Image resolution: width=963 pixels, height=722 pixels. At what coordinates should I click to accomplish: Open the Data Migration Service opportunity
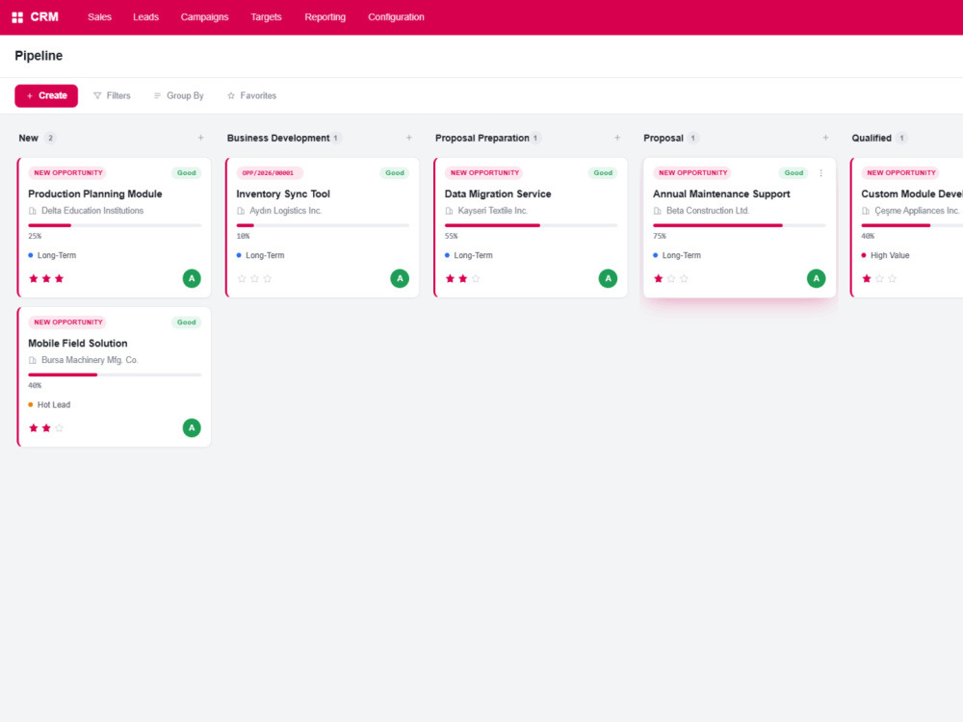pyautogui.click(x=498, y=194)
